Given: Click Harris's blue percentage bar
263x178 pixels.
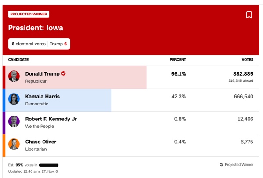Looking at the screenshot, I should tap(58, 100).
